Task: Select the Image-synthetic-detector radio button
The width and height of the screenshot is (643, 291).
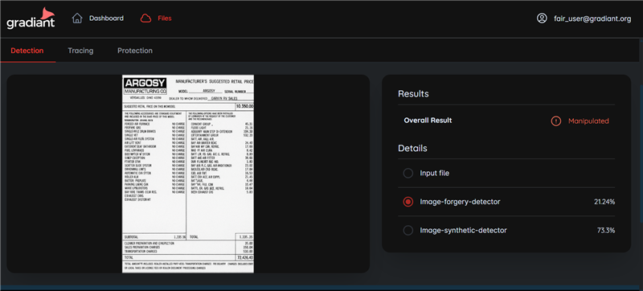Action: 408,231
